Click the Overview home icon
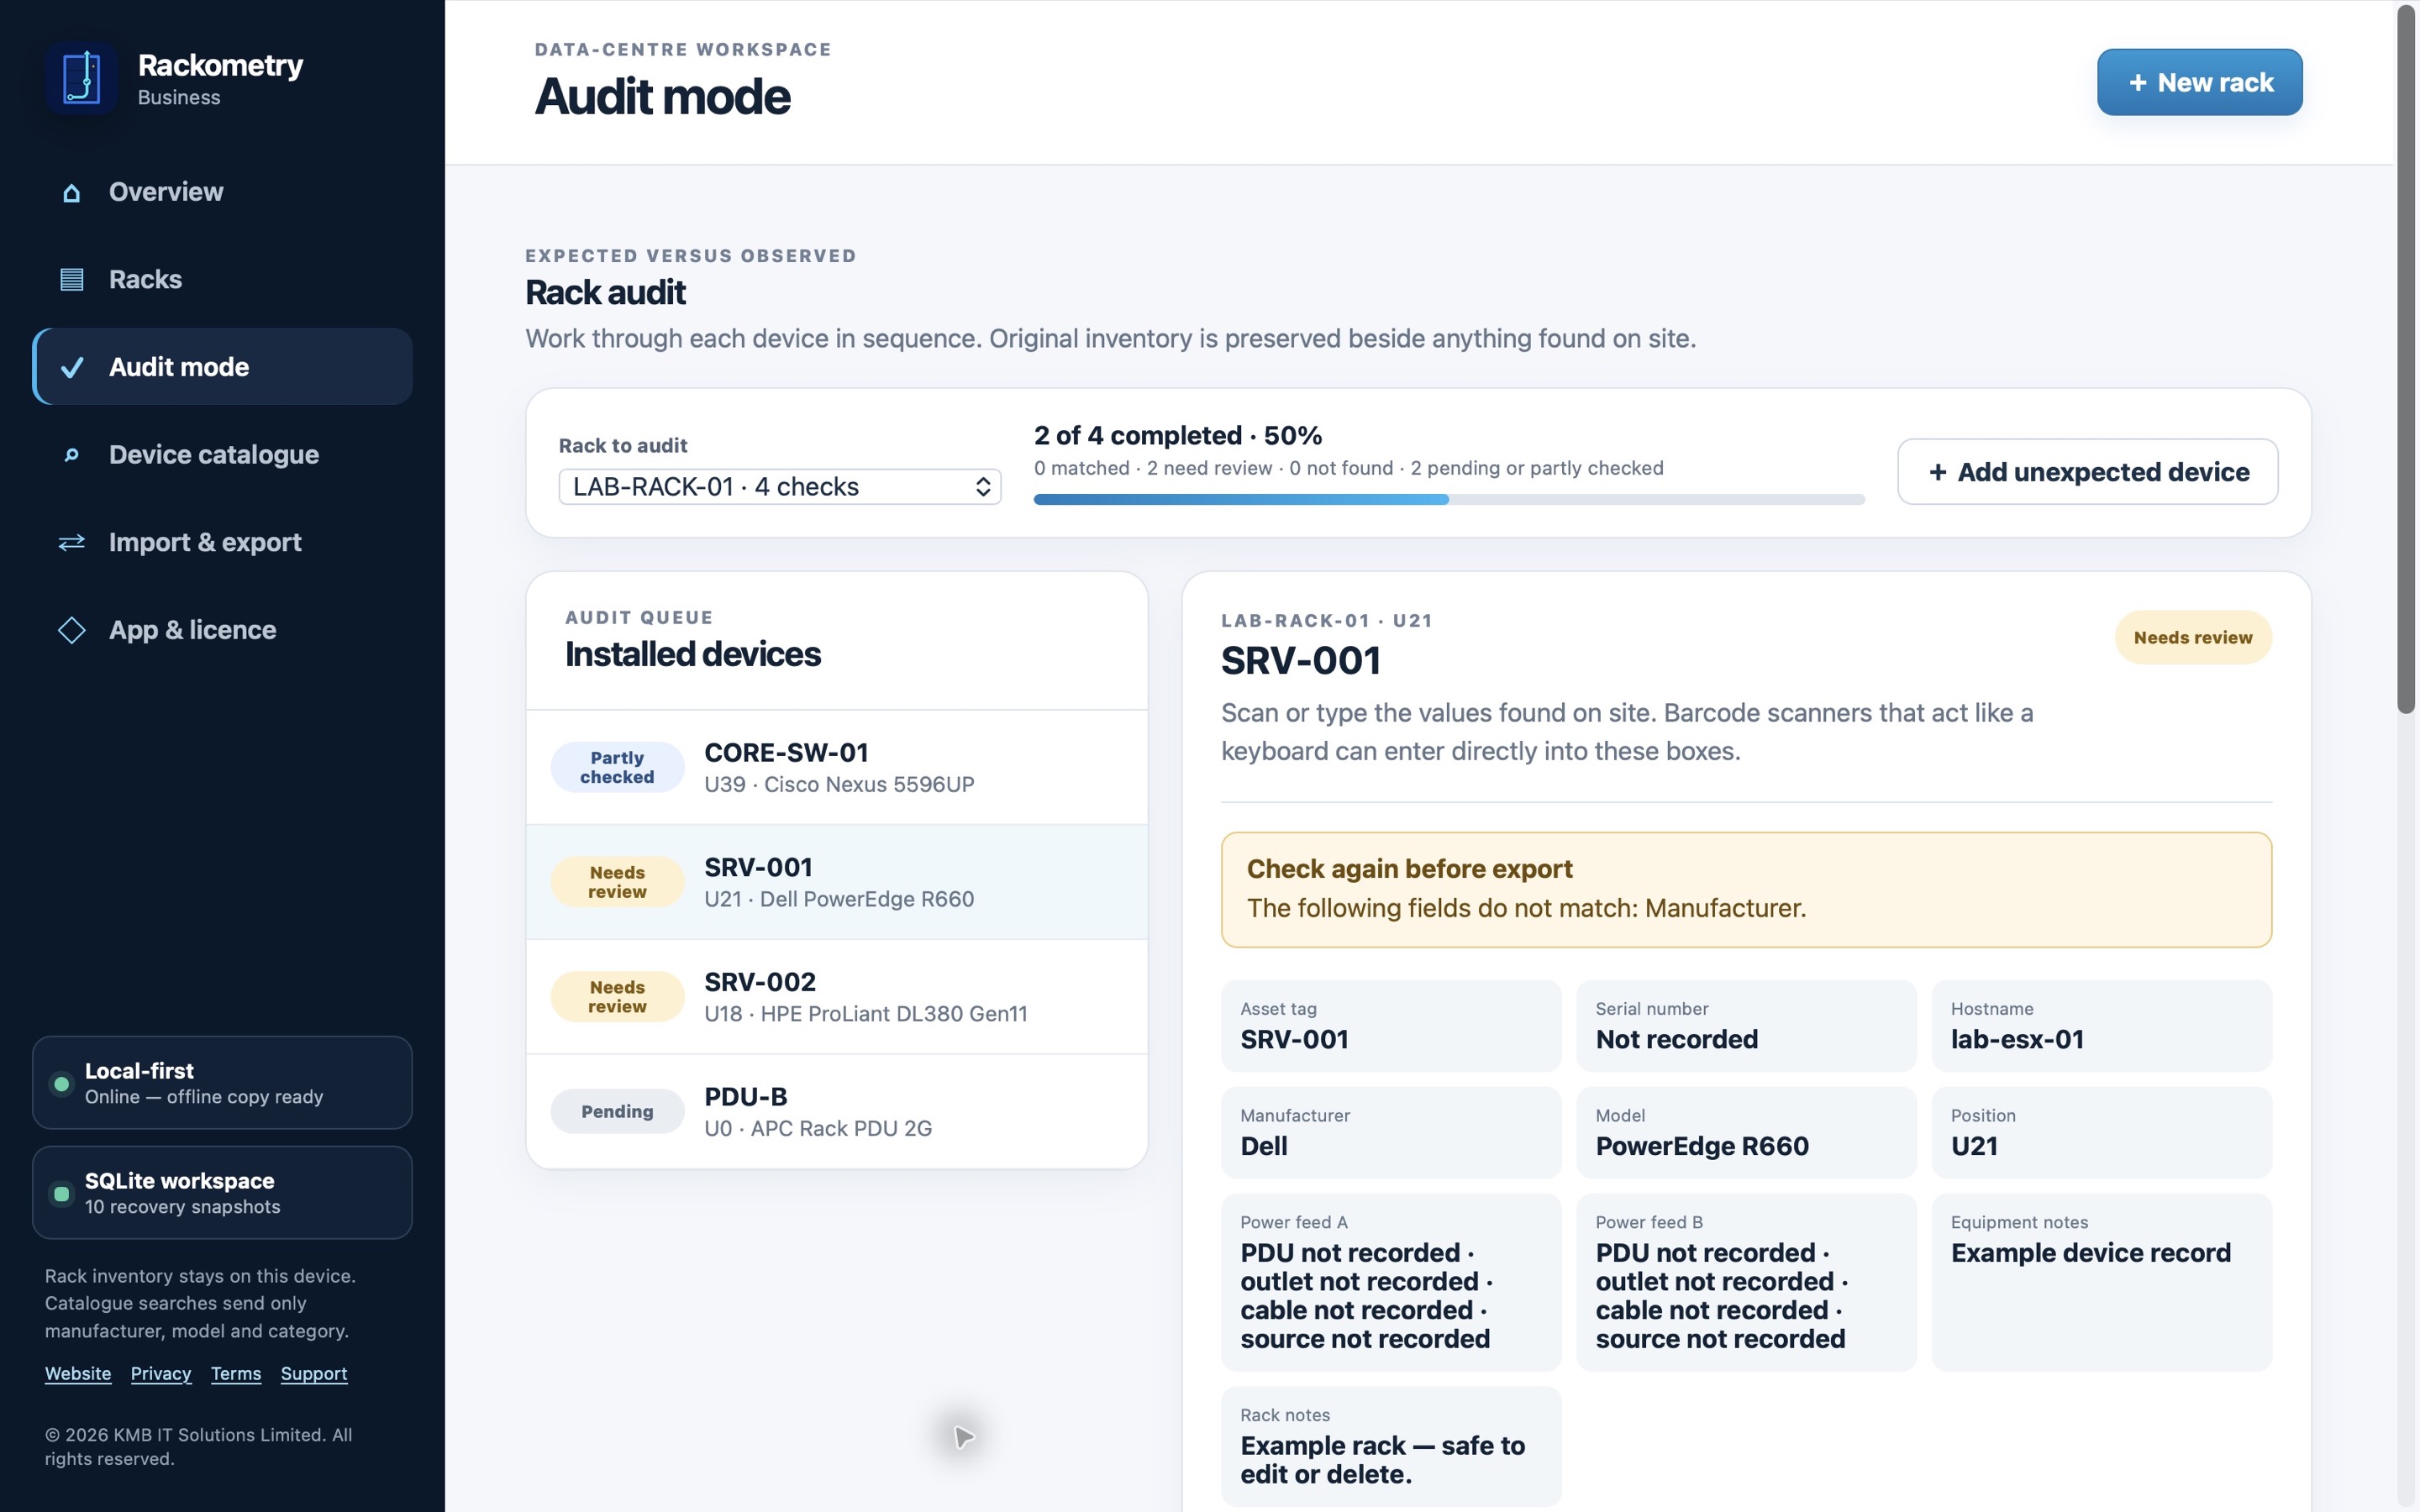 tap(71, 192)
